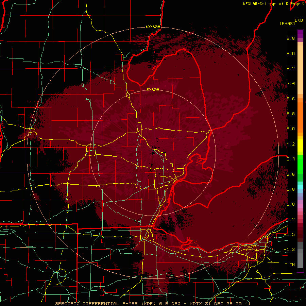Select the -0.5 legend value
This screenshot has width=306, height=306.
289,235
